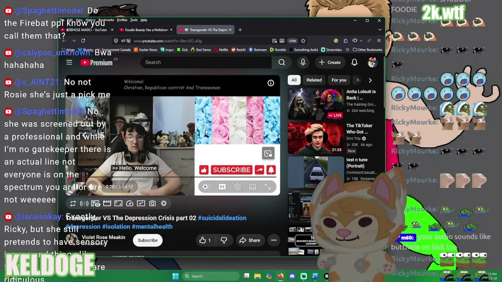Open the Firefox application menu
The height and width of the screenshot is (282, 502).
click(x=379, y=41)
